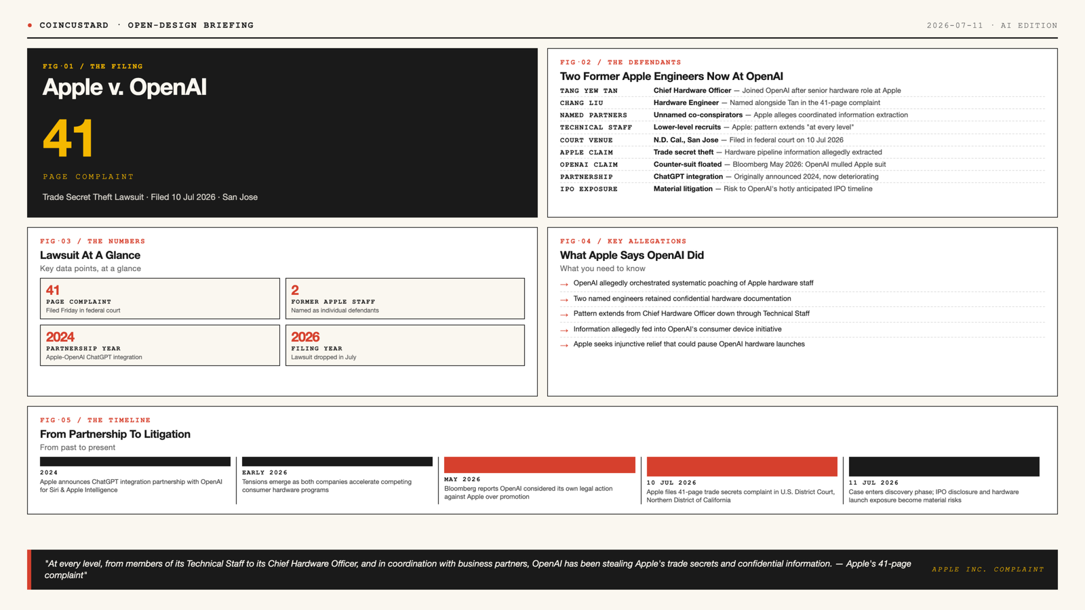Select the 2024 timeline bar
This screenshot has height=610, width=1085.
[x=135, y=462]
